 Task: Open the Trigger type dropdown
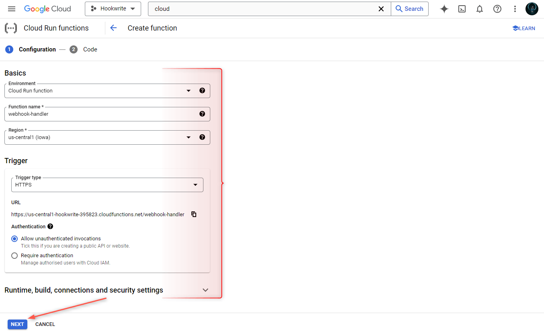(195, 184)
